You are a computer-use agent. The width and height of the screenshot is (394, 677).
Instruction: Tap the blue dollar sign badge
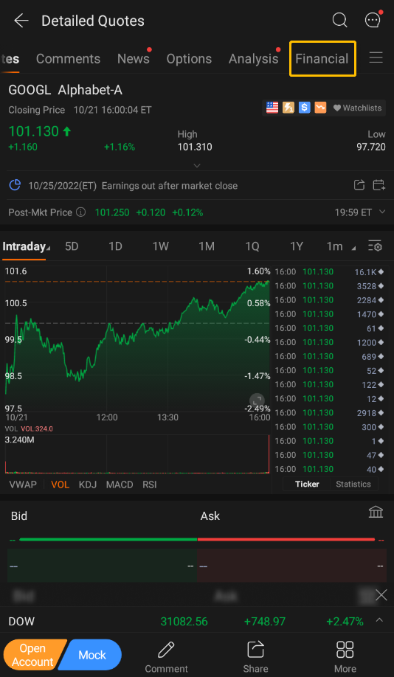tap(305, 108)
